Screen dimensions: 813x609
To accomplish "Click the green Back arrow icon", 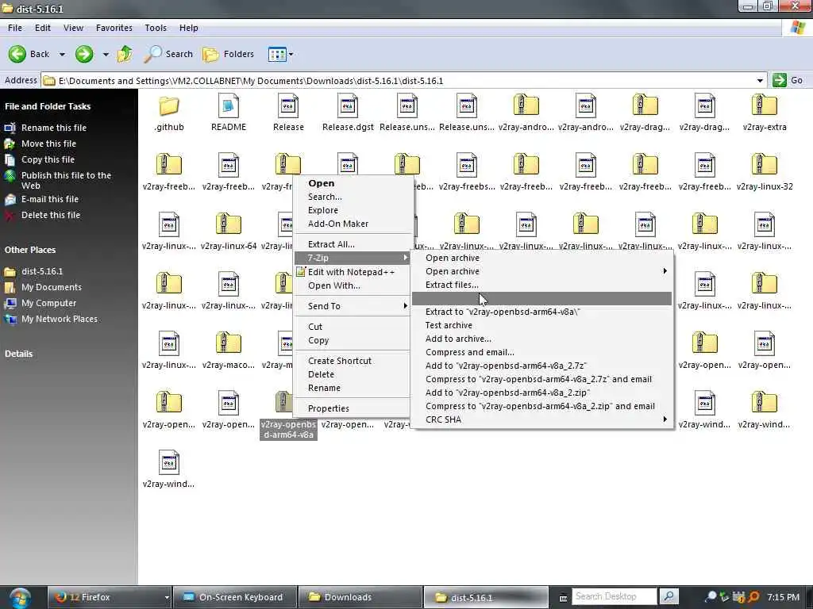I will pyautogui.click(x=17, y=54).
